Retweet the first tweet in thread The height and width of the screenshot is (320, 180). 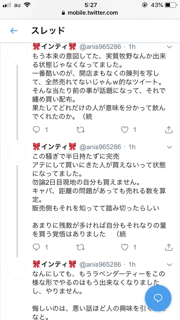[x=80, y=130]
